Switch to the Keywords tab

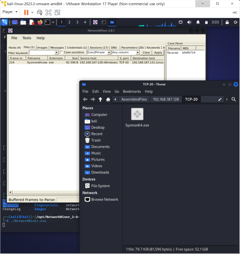click(x=153, y=48)
